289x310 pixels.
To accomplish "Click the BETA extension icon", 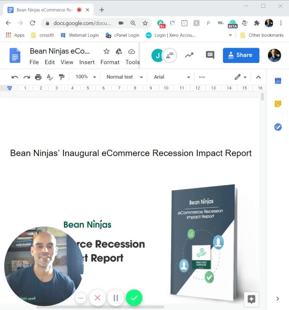I will (x=232, y=24).
